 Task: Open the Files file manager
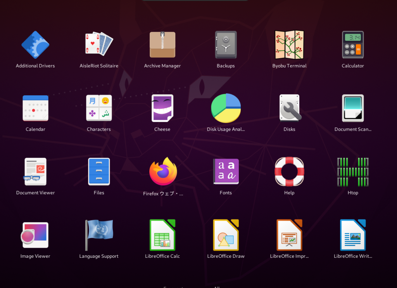click(99, 172)
